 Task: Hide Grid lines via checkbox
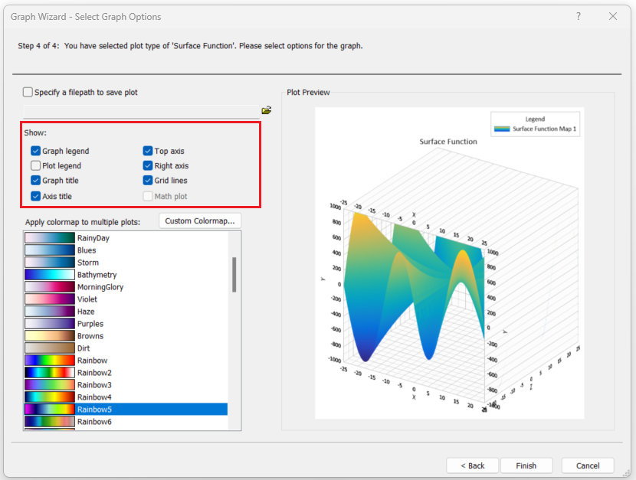point(148,181)
